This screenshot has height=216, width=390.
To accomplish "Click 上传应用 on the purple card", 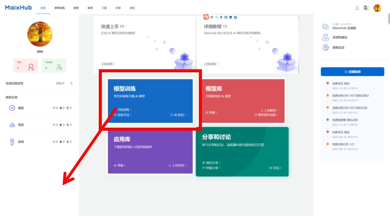I will [x=177, y=165].
